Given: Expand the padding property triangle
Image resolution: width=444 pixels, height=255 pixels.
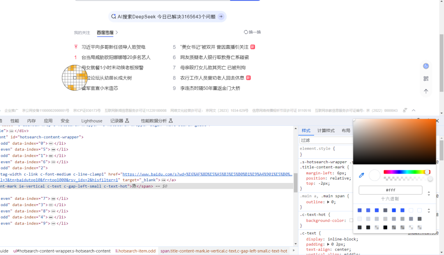Looking at the screenshot, I should click(x=328, y=244).
